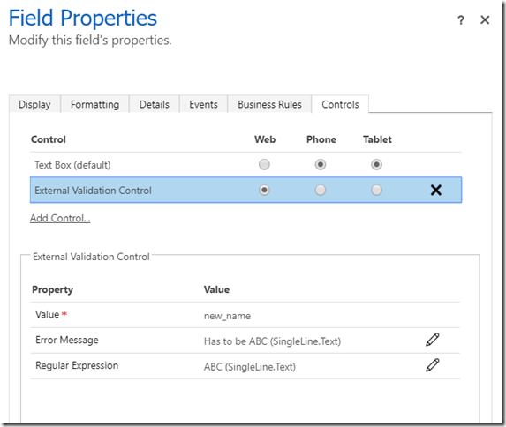Select the Text Box (default) control row

click(x=245, y=165)
